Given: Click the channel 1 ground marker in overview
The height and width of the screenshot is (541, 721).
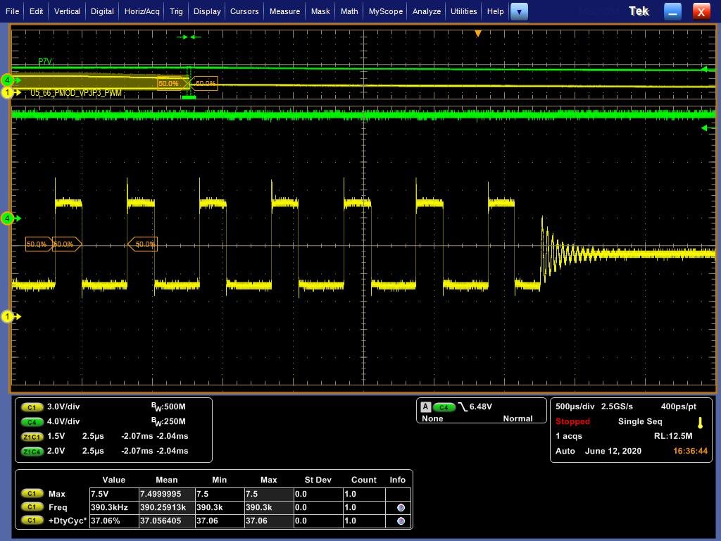Looking at the screenshot, I should click(7, 93).
